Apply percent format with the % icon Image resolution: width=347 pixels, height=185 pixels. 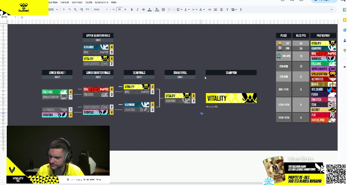click(x=70, y=9)
